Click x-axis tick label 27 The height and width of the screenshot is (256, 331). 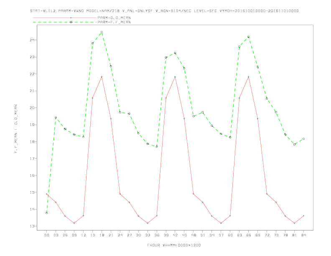tap(130, 235)
